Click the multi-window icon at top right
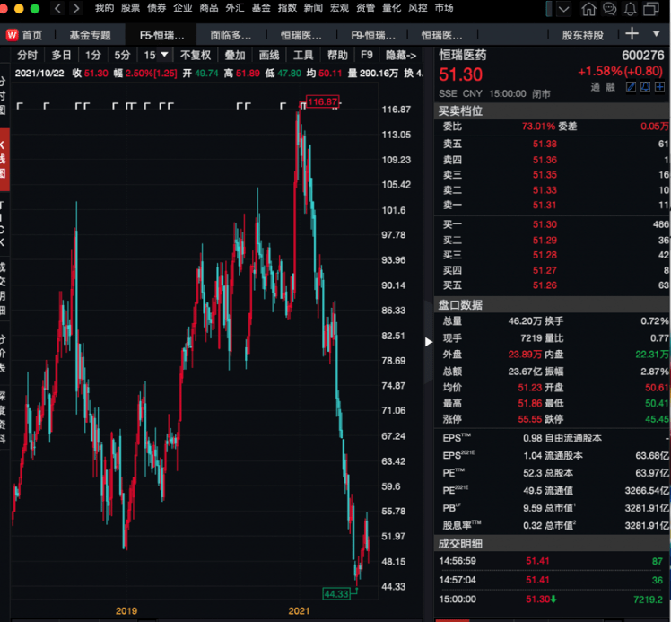The height and width of the screenshot is (622, 671). point(651,9)
